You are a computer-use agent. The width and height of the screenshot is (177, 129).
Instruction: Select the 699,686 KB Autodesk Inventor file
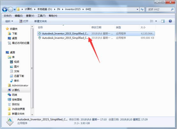coord(96,38)
